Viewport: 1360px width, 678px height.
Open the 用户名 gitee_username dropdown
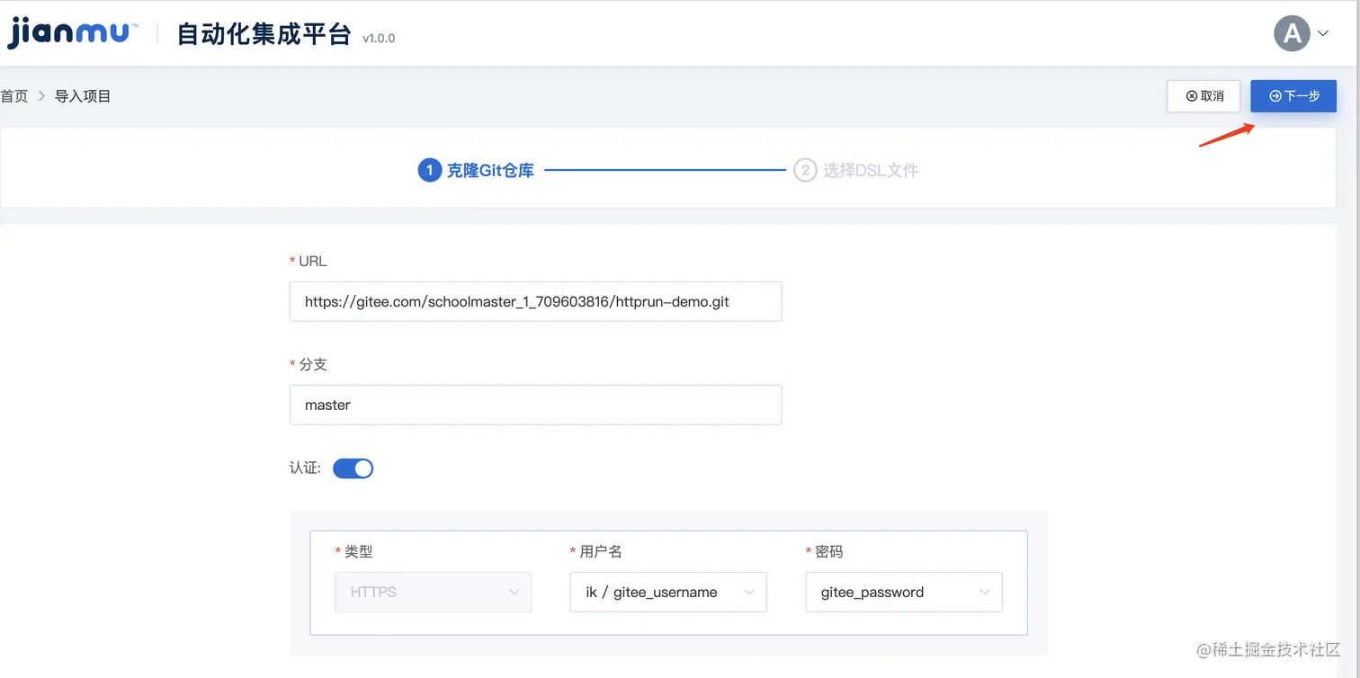point(668,592)
